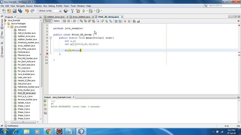The image size is (241, 135).
Task: Click the Toggle Bookmark editor icon
Action: click(x=111, y=21)
